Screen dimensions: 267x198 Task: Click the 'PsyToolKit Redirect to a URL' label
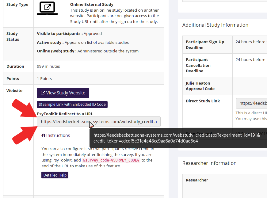click(65, 114)
